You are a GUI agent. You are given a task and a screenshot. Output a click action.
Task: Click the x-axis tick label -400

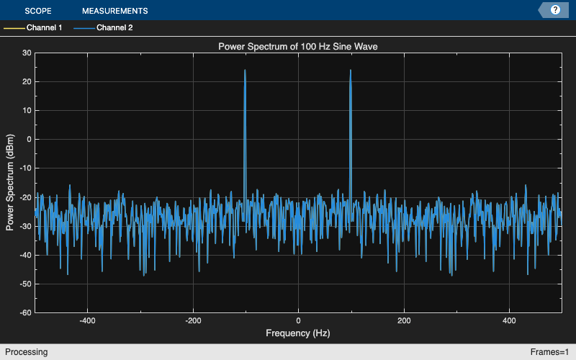(87, 320)
